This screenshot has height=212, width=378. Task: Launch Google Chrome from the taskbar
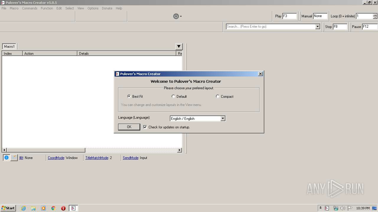(53, 208)
